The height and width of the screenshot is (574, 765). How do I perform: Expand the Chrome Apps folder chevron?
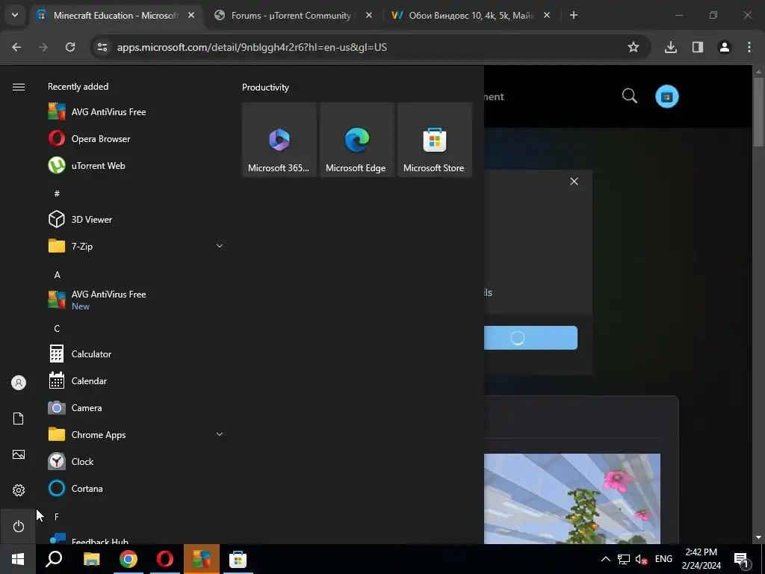(x=220, y=434)
